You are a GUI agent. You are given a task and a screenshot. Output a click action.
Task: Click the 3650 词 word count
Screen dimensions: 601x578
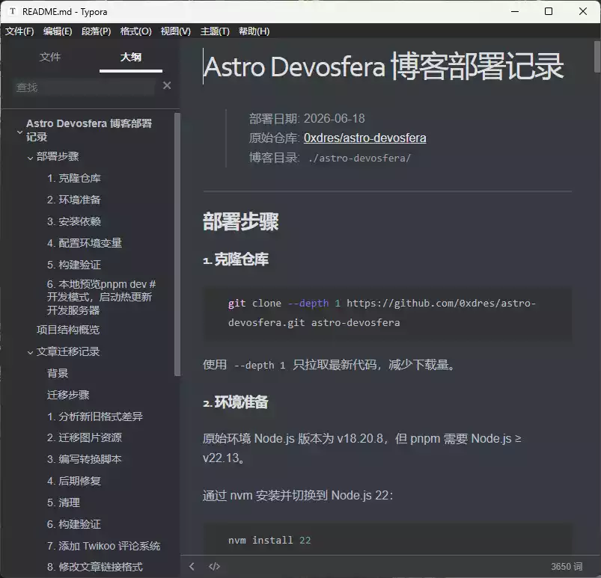coord(567,567)
